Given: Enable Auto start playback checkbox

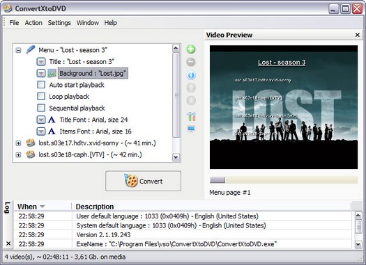Looking at the screenshot, I should pyautogui.click(x=41, y=85).
